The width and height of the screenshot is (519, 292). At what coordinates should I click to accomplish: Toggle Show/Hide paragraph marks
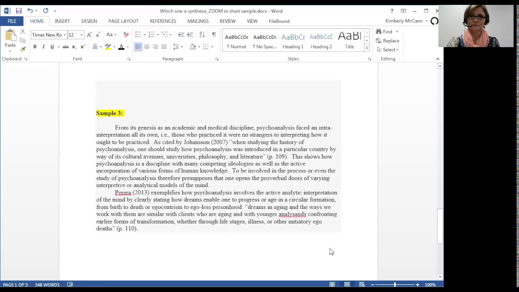(x=214, y=35)
